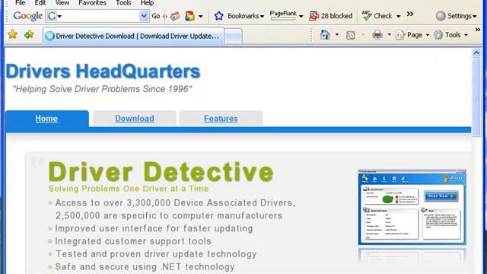This screenshot has height=274, width=487.
Task: Click the scrollbar up arrow
Action: pos(476,53)
